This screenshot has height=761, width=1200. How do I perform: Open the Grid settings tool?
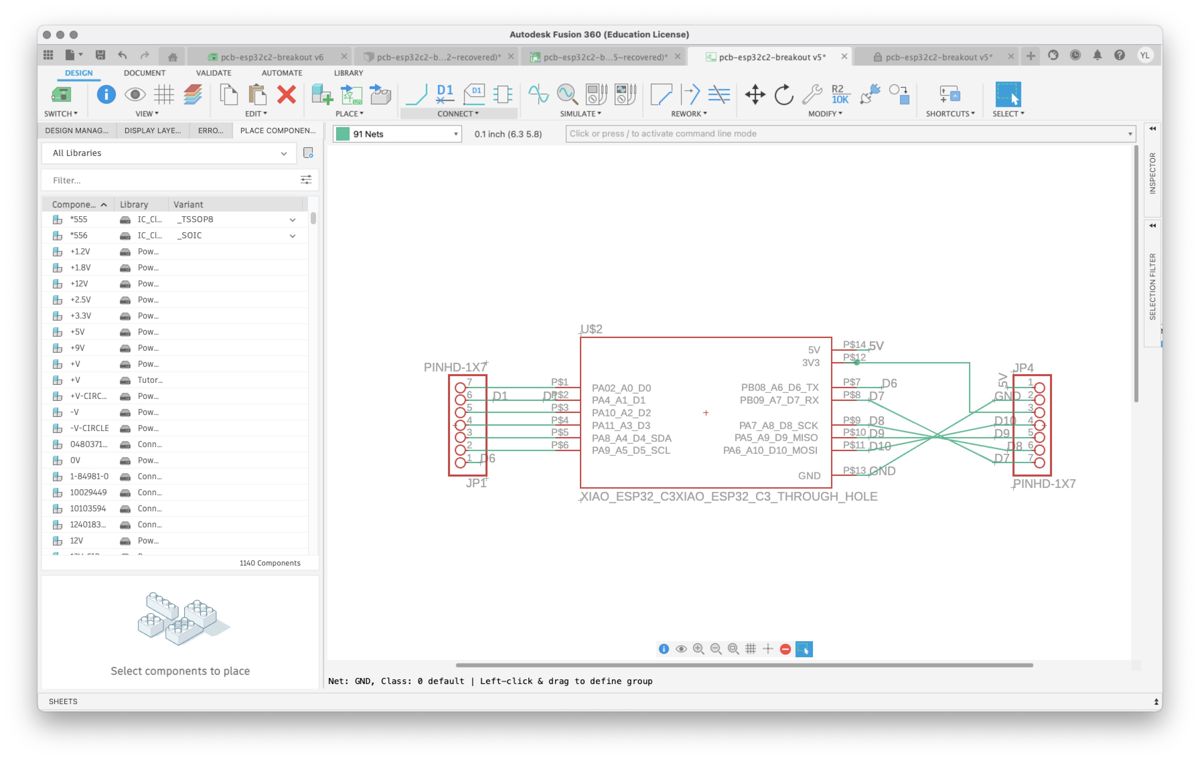(163, 94)
